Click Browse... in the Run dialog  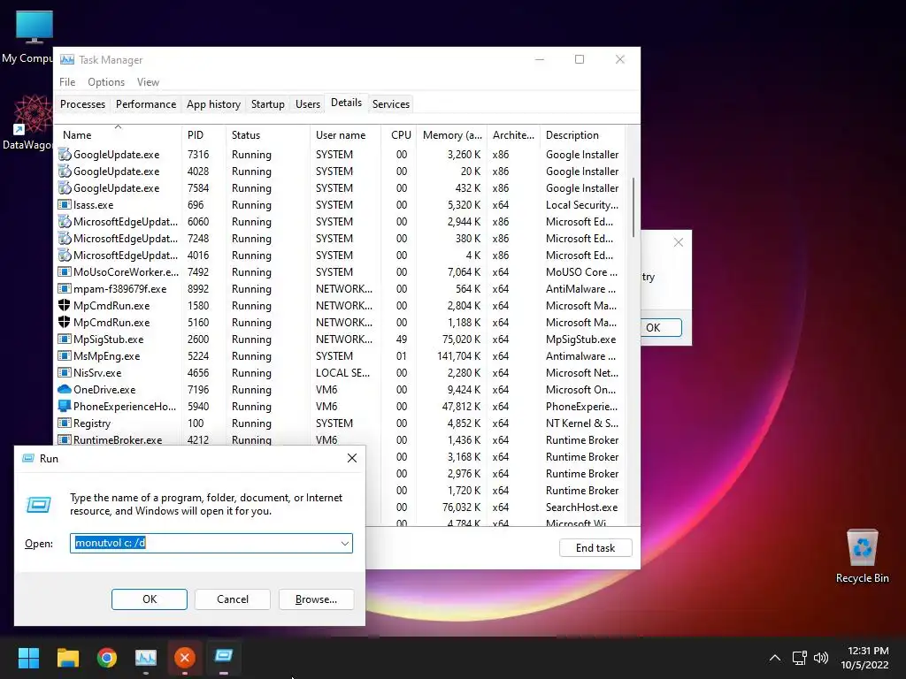[316, 599]
